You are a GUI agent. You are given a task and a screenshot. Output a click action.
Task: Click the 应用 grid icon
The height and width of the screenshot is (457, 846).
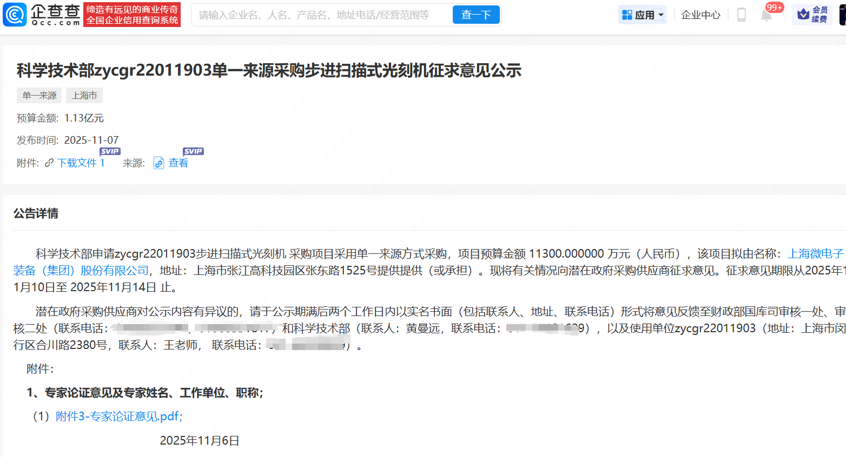coord(627,14)
